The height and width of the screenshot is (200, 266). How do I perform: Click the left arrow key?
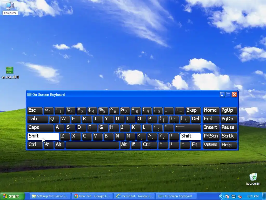[163, 145]
